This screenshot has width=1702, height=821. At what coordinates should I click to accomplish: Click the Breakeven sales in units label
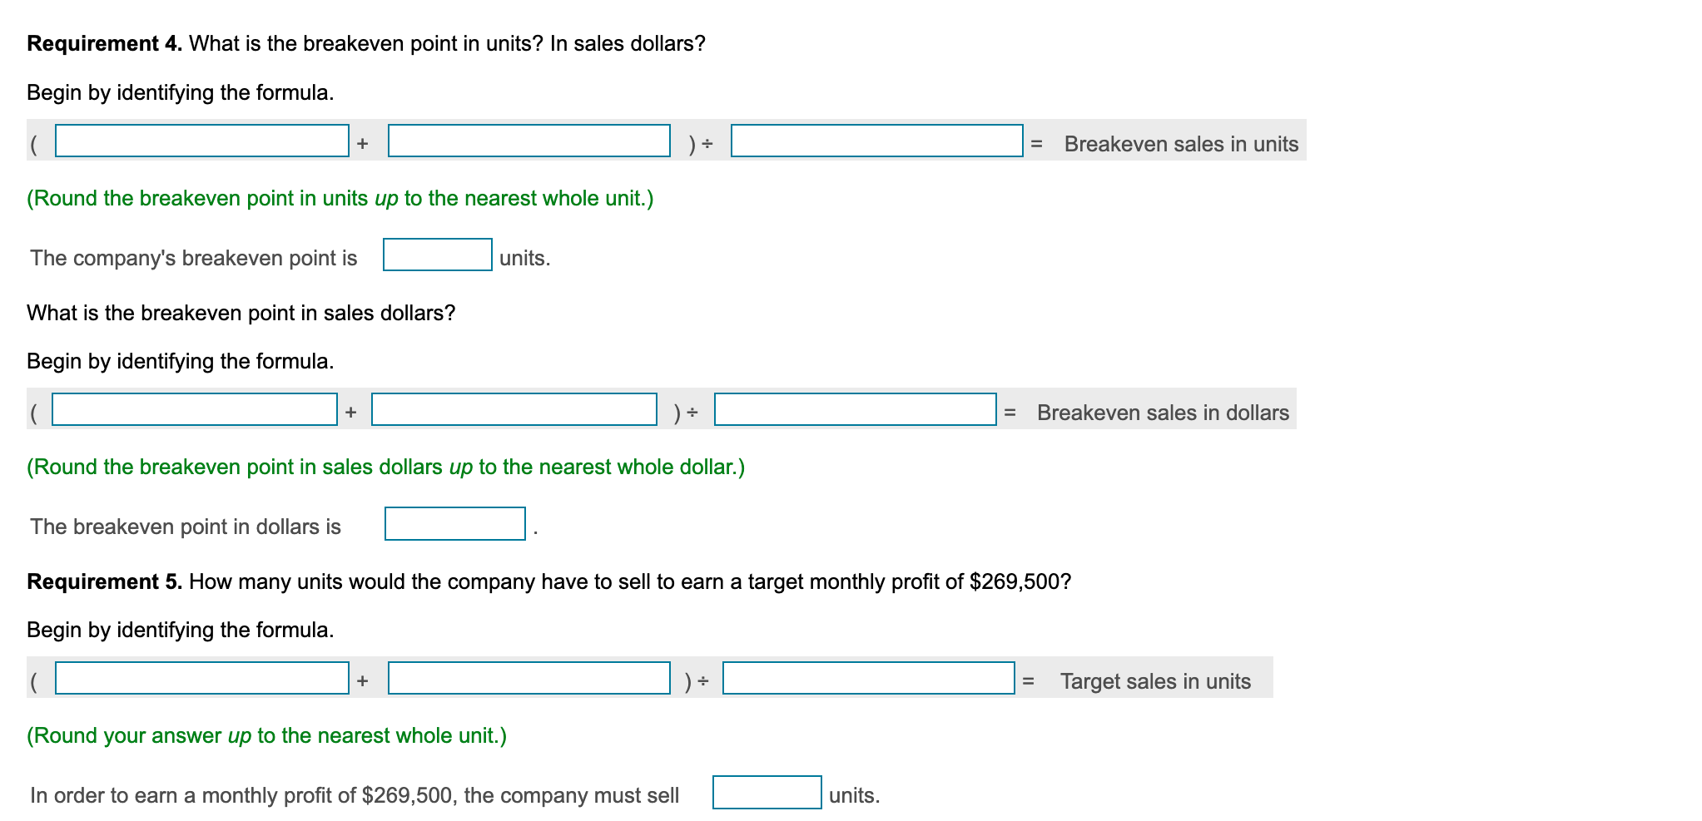point(1183,143)
